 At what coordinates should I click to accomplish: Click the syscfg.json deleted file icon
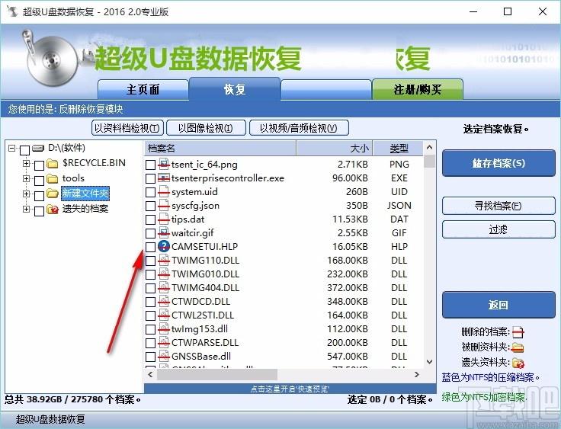tap(164, 206)
